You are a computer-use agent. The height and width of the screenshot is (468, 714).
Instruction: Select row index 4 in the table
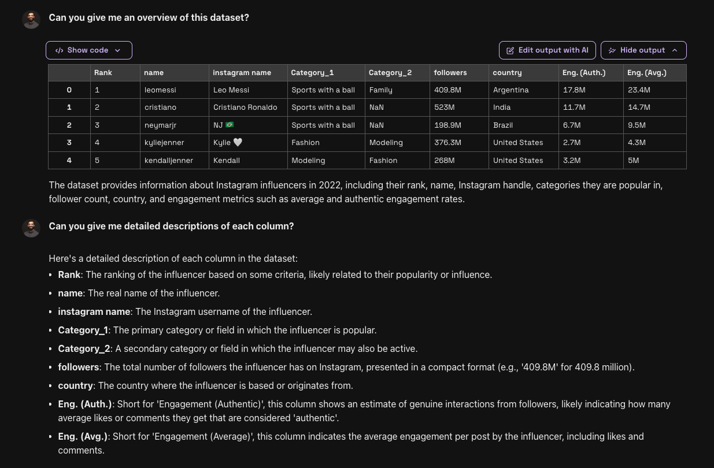(x=69, y=161)
